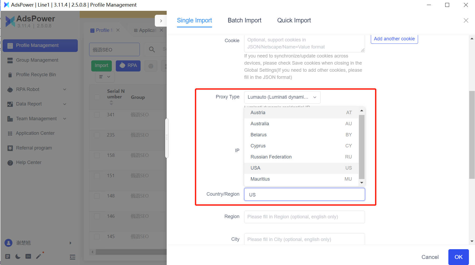
Task: Click the pencil feedback icon
Action: pyautogui.click(x=39, y=256)
